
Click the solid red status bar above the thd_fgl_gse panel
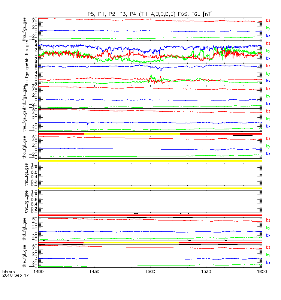(x=150, y=215)
